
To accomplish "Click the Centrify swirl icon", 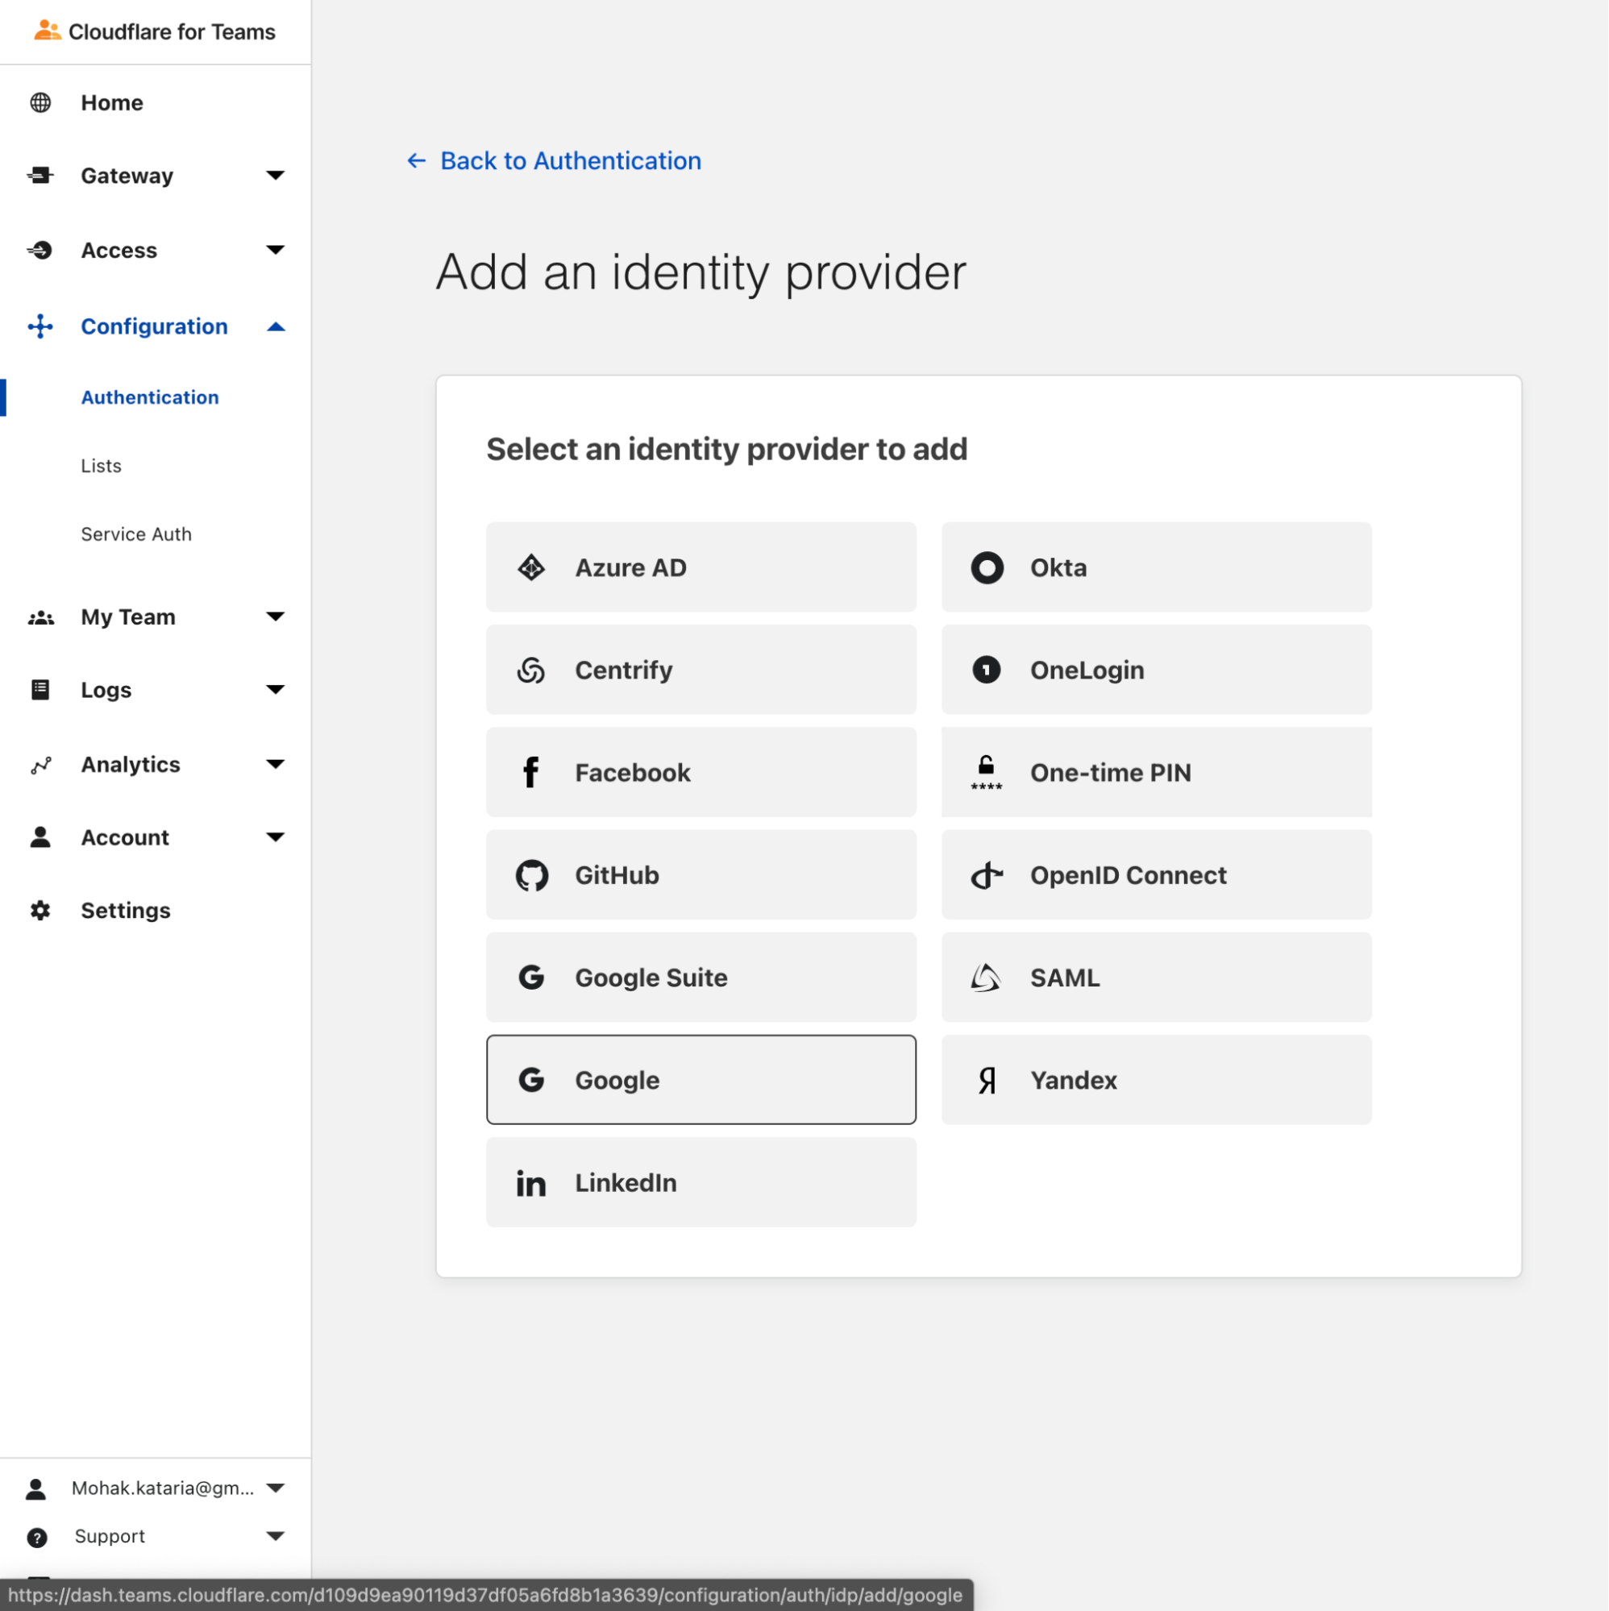I will pos(531,671).
